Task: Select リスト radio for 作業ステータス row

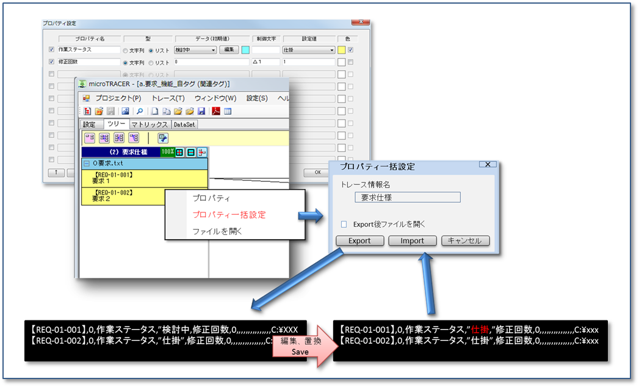Action: [151, 51]
